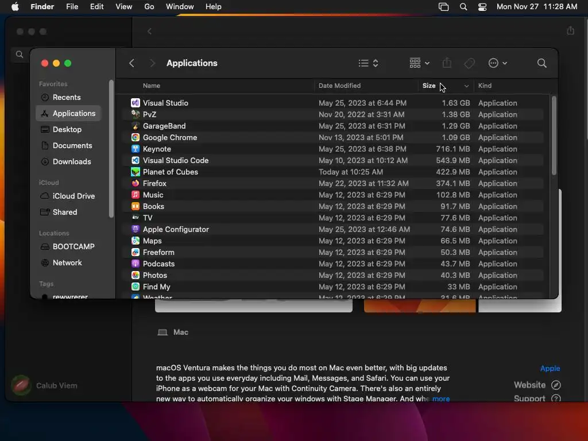Go back with the Finder back arrow
Viewport: 588px width, 441px height.
pos(131,63)
